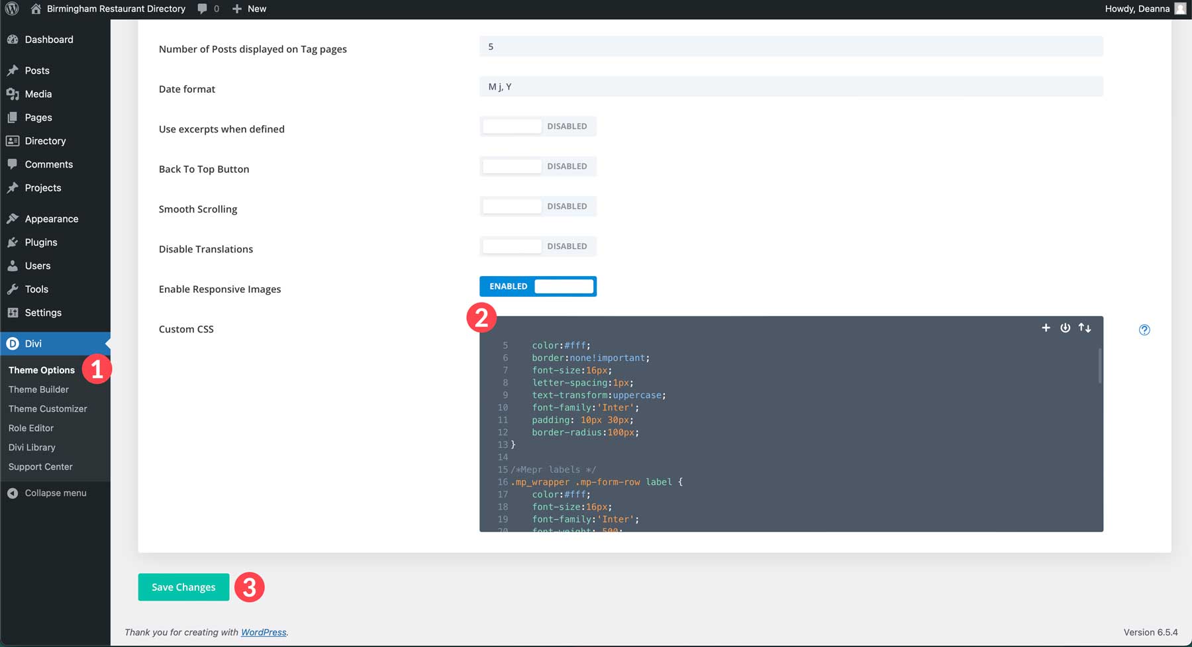Expand the Settings menu

42,312
